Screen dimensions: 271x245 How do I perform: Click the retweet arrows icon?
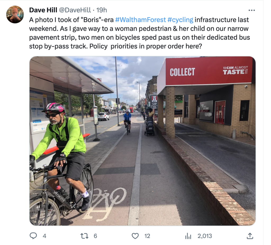(84, 236)
